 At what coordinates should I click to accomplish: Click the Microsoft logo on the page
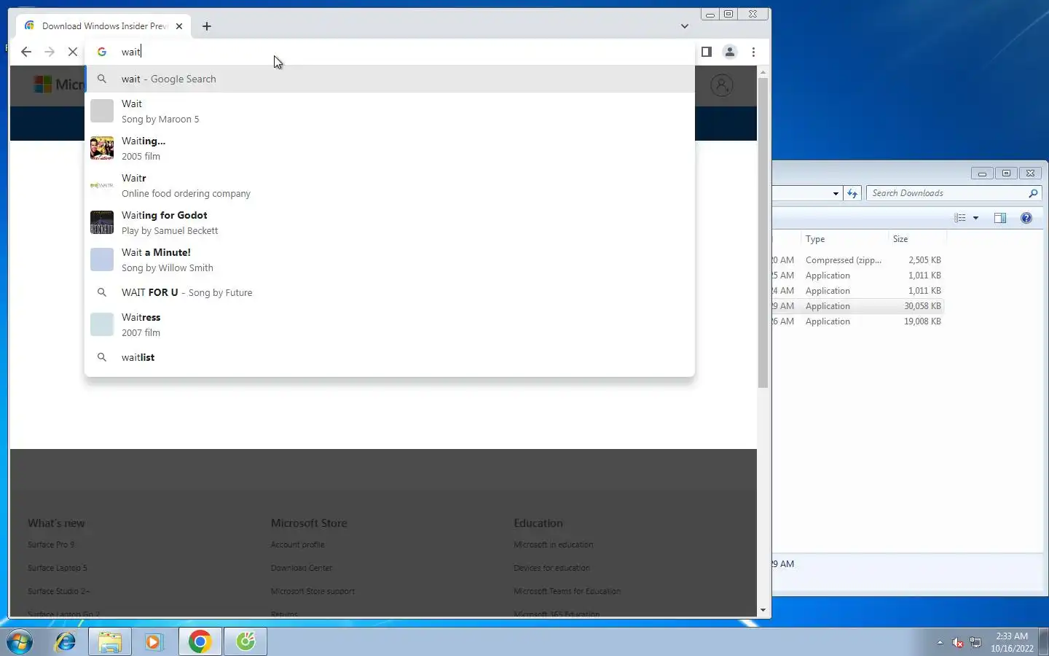point(58,85)
